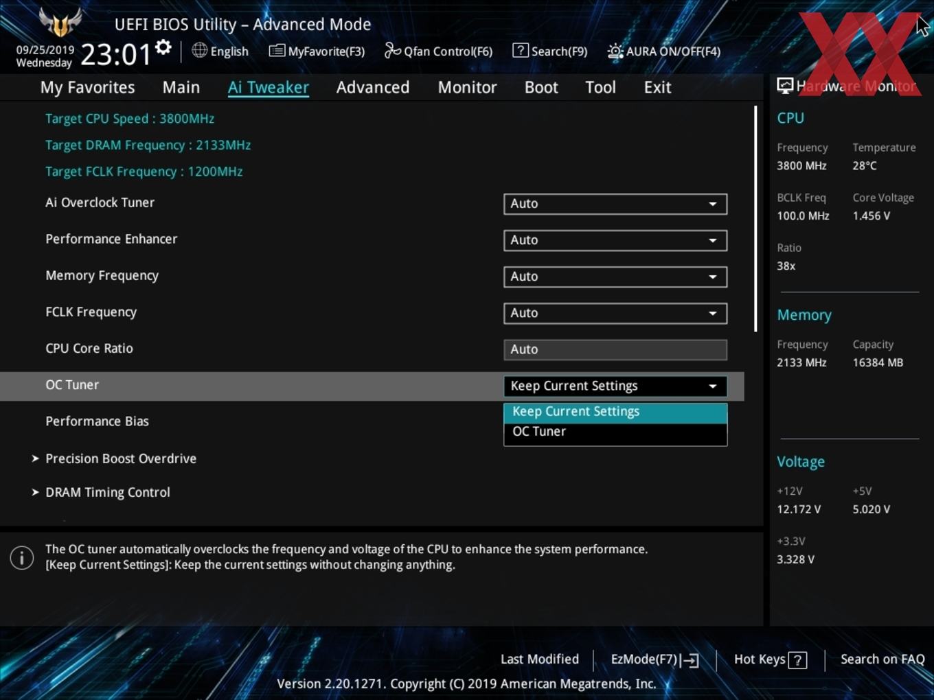Click +12V reading 12.172 V

point(799,510)
